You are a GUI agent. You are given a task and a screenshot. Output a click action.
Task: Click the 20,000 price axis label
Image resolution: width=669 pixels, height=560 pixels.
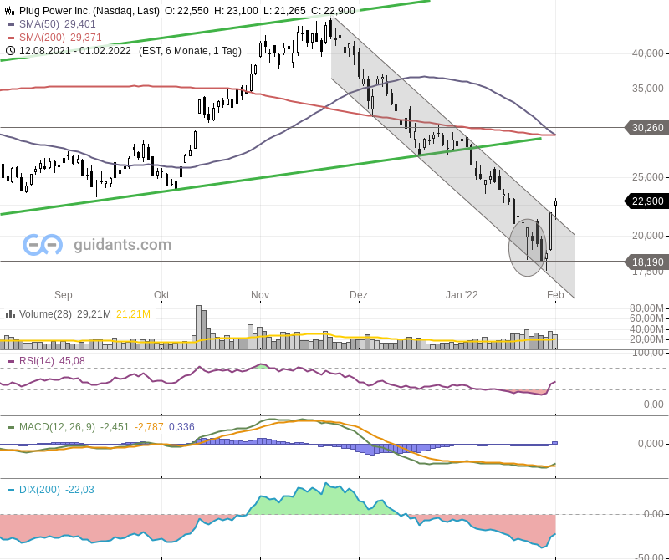(x=647, y=236)
